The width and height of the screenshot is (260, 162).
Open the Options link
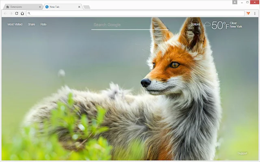[195, 24]
